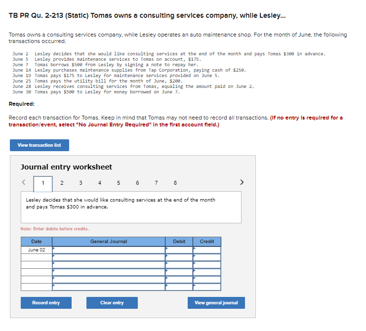Click Credit cell in fifth journal row
366x331 pixels.
(x=207, y=280)
